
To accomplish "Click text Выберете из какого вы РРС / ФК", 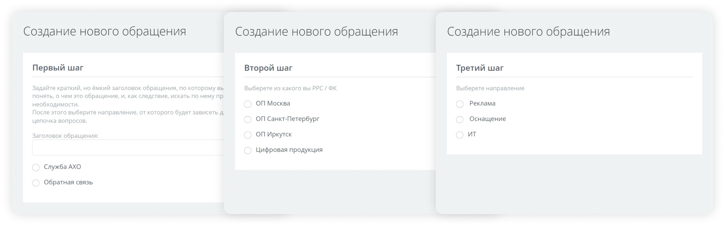I will (290, 88).
